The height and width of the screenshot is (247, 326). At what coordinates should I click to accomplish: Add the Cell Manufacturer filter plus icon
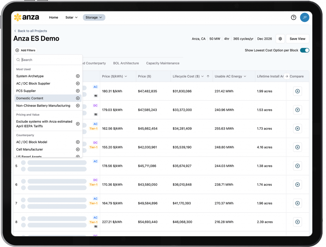click(x=78, y=149)
